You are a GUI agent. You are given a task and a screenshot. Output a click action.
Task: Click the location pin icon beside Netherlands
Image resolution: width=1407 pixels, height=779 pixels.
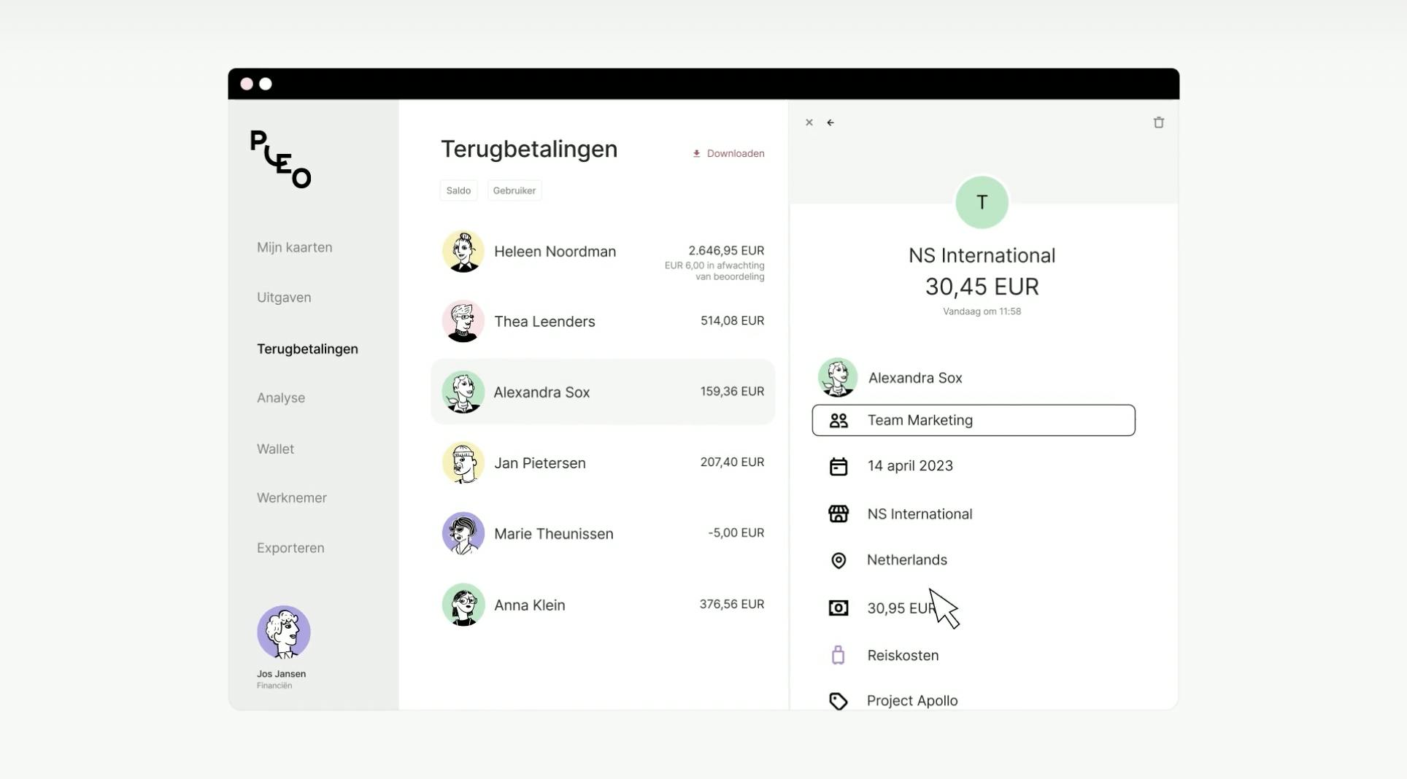coord(839,560)
